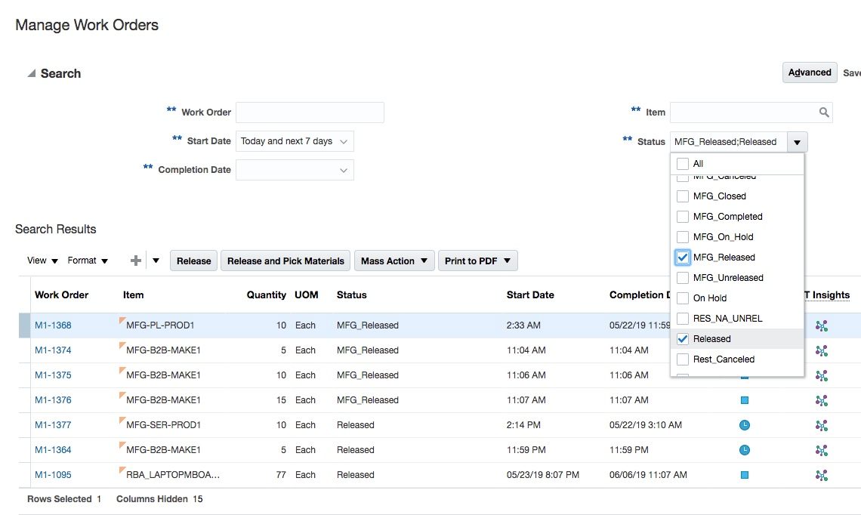This screenshot has height=515, width=861.
Task: Click the clock indicator in M1-1377 row
Action: [745, 425]
